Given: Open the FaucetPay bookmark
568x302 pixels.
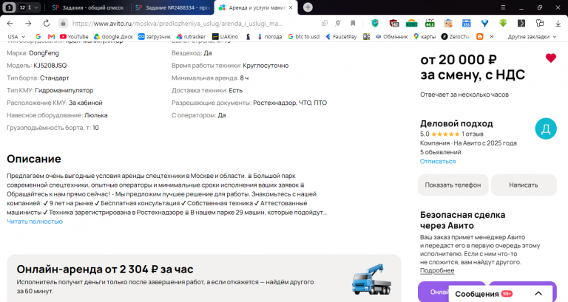Looking at the screenshot, I should pyautogui.click(x=341, y=36).
